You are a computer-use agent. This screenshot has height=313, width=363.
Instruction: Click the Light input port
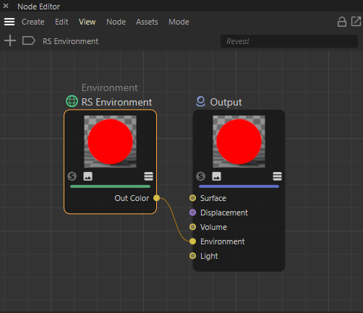192,256
